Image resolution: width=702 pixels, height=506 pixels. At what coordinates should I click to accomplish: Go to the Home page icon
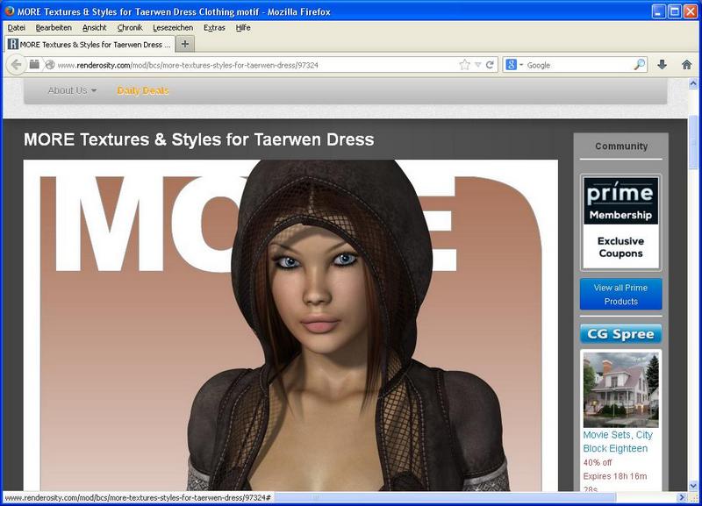click(686, 65)
